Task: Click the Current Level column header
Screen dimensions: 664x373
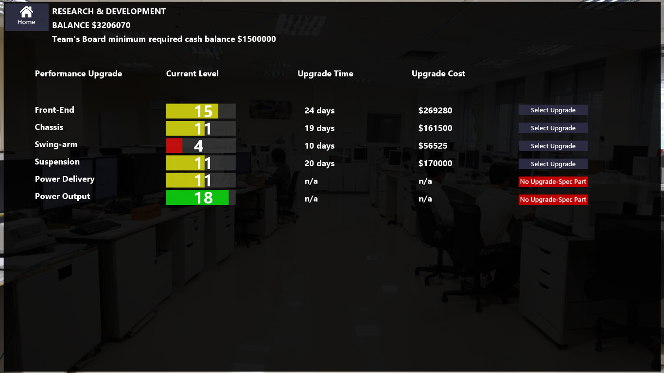Action: click(192, 74)
